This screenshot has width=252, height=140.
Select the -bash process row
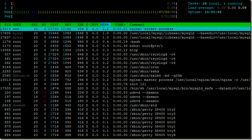tap(125, 42)
